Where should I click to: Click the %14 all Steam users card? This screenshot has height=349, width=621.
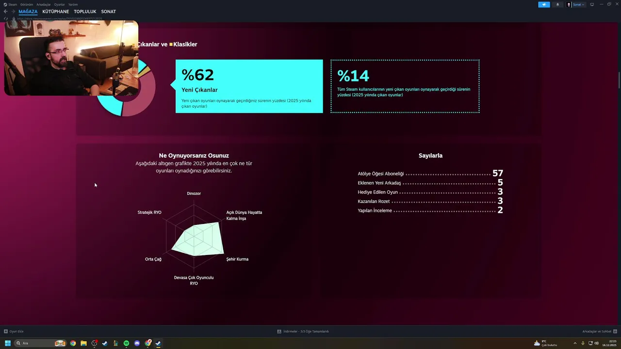coord(405,86)
